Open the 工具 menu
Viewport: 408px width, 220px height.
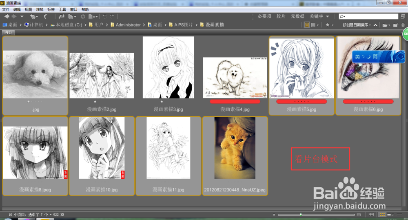(62, 9)
